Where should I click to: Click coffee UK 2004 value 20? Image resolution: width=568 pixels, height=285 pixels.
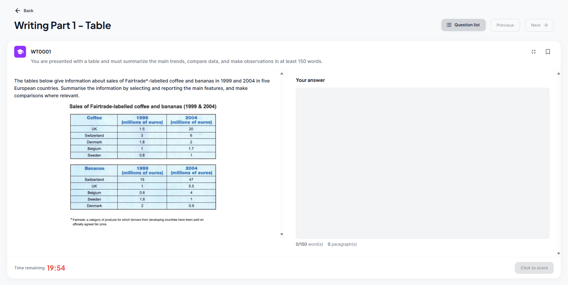(191, 129)
